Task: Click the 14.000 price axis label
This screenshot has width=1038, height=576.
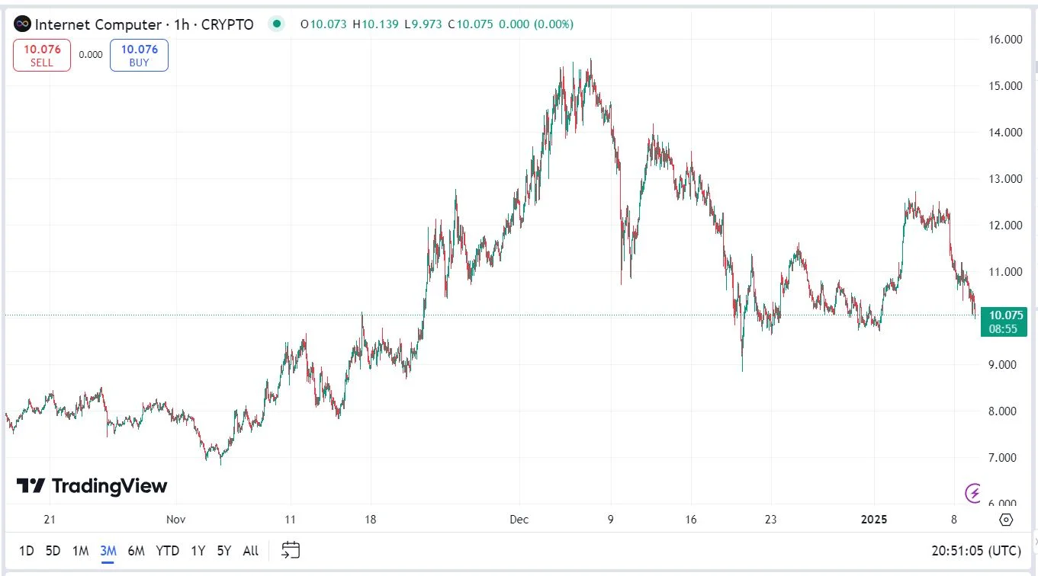Action: click(1005, 133)
